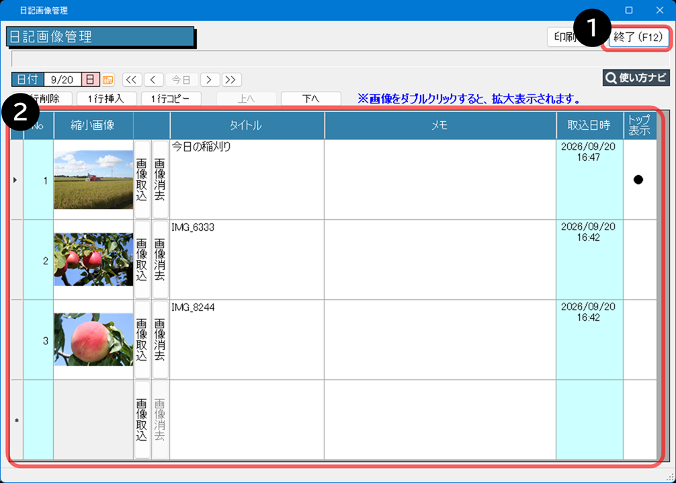Viewport: 676px width, 483px height.
Task: Jump back with the << date button
Action: [132, 80]
